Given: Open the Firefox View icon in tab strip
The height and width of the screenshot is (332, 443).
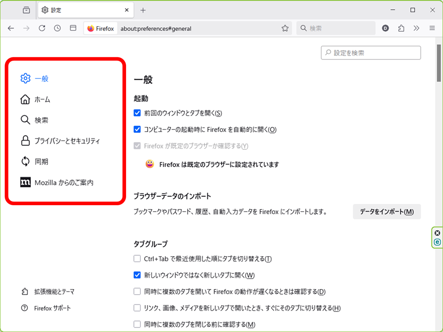Looking at the screenshot, I should pos(26,10).
